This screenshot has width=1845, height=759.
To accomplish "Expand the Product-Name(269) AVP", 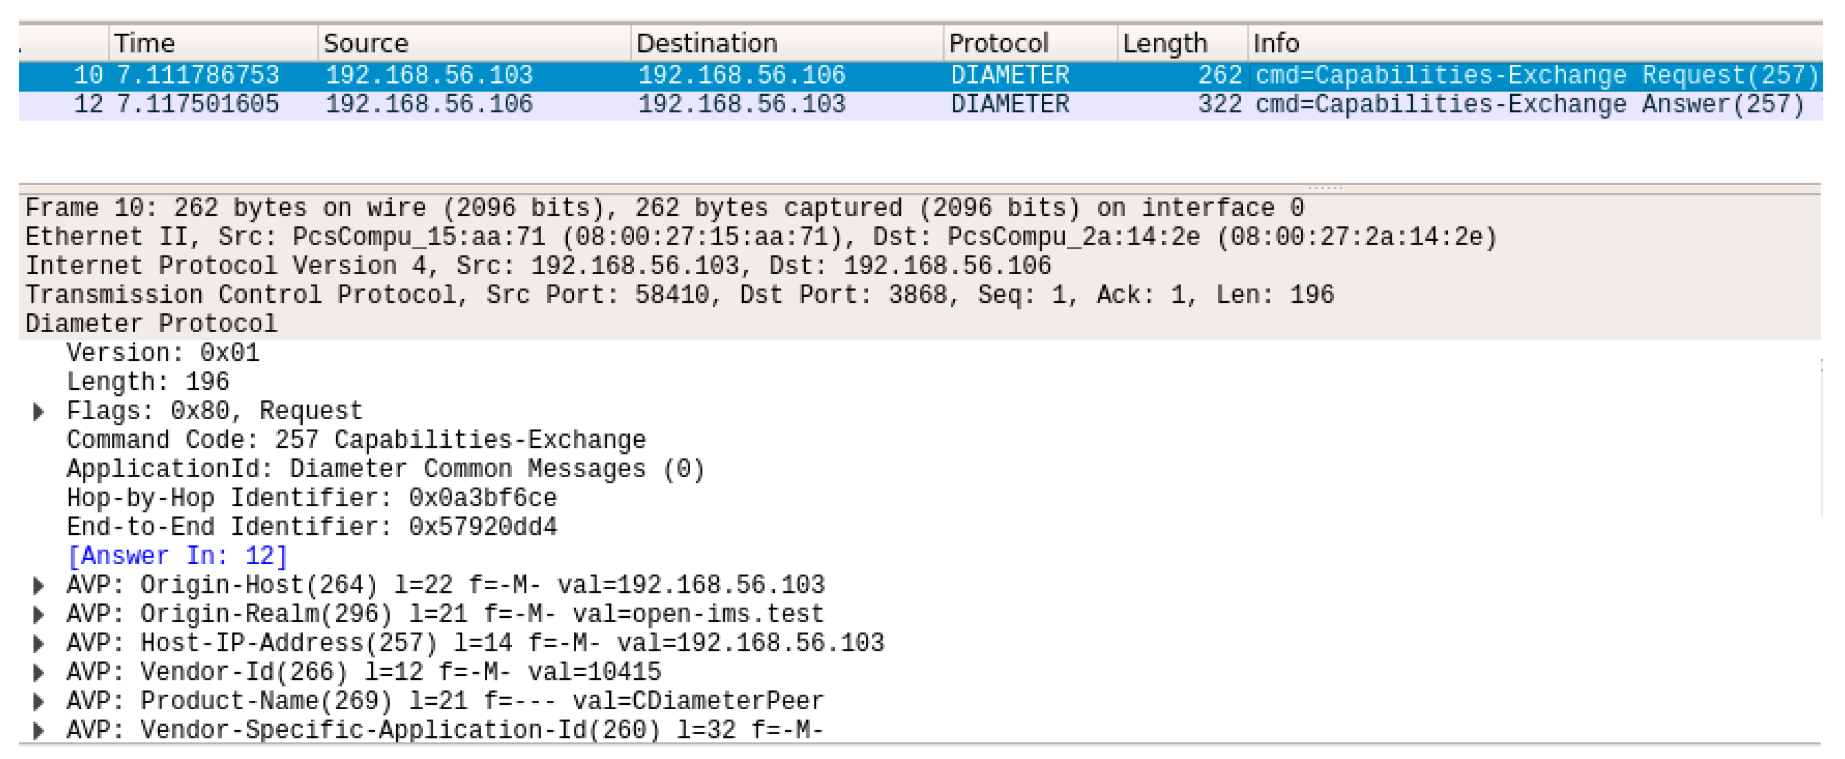I will (x=39, y=701).
